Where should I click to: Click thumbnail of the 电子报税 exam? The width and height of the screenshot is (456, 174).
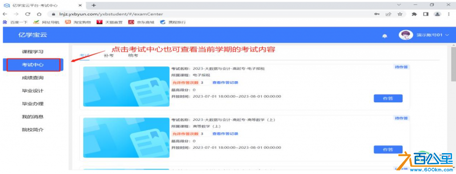click(126, 87)
